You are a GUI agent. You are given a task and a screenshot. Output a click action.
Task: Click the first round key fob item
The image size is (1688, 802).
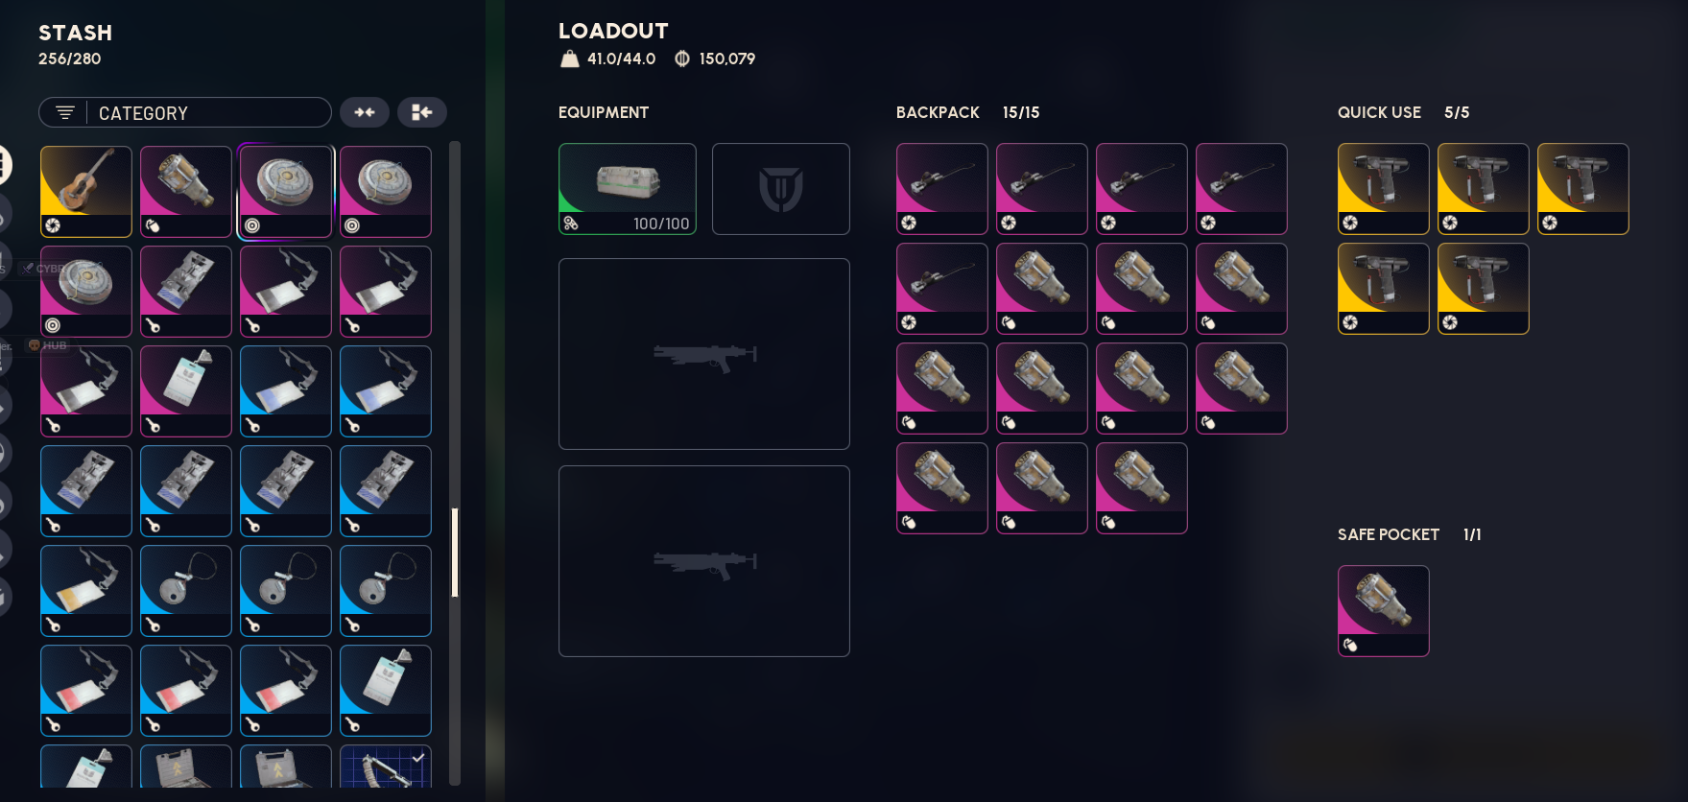pyautogui.click(x=186, y=590)
